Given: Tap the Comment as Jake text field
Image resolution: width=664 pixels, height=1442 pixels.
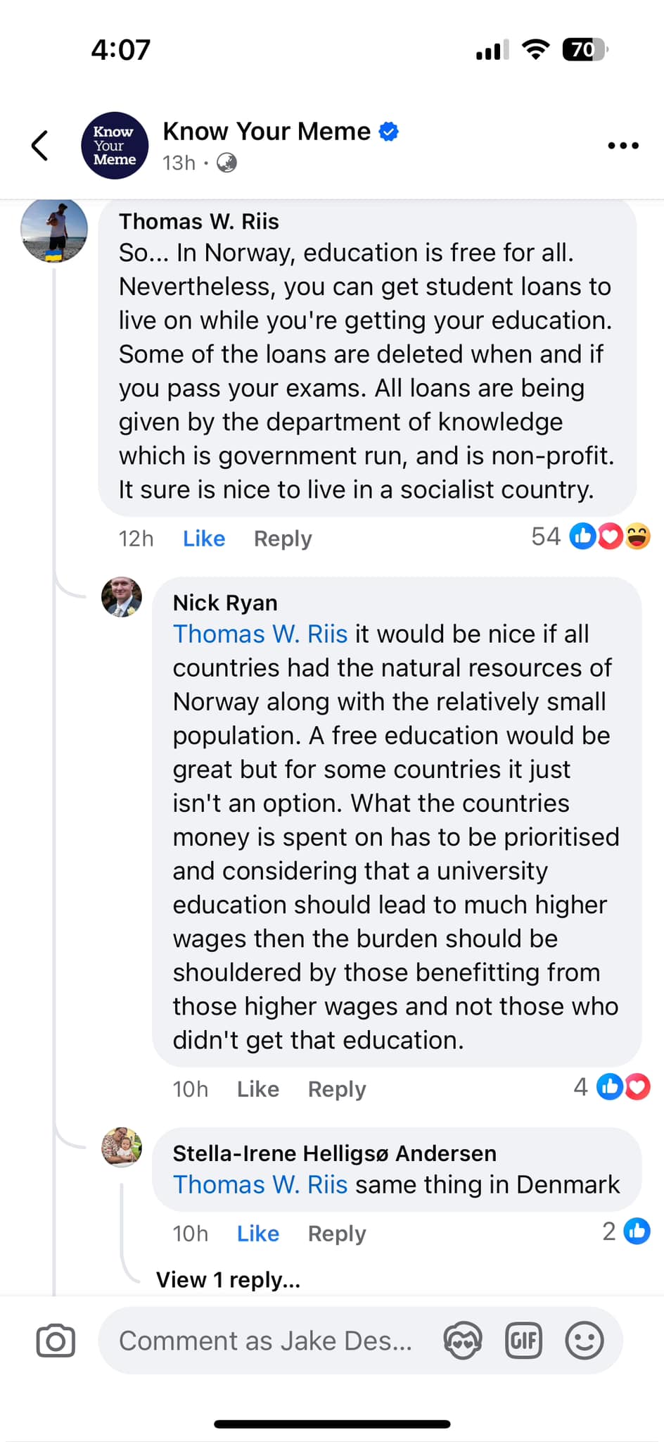Looking at the screenshot, I should pos(266,1341).
